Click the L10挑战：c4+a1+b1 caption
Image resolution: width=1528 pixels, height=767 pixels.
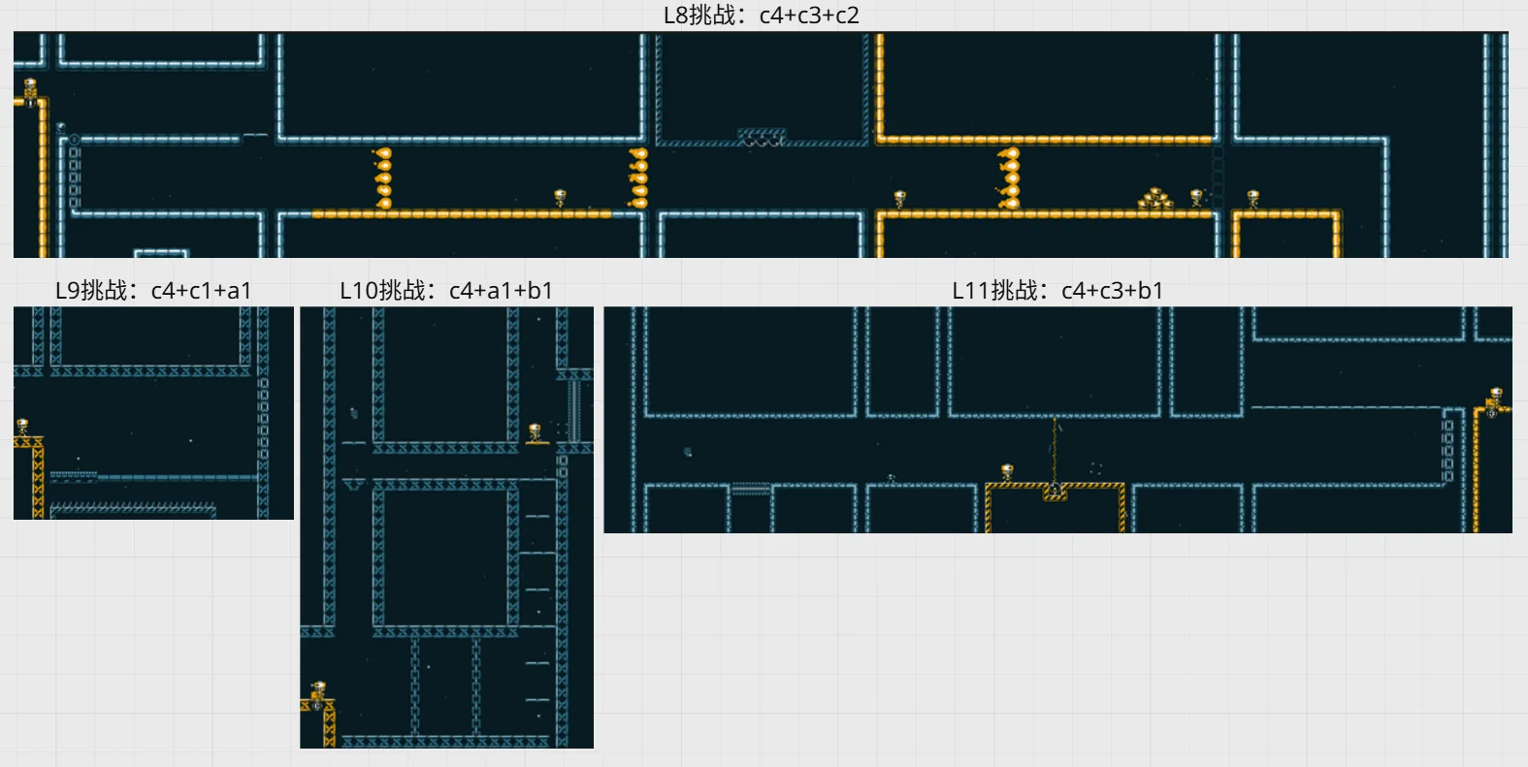pos(445,290)
